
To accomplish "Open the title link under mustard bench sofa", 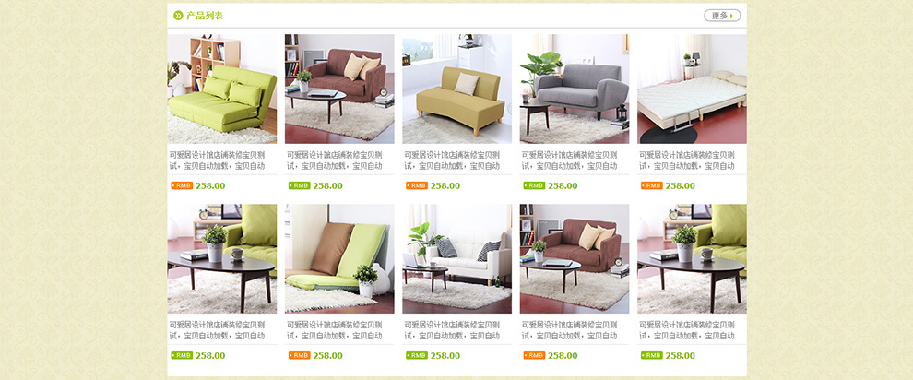I will point(452,160).
